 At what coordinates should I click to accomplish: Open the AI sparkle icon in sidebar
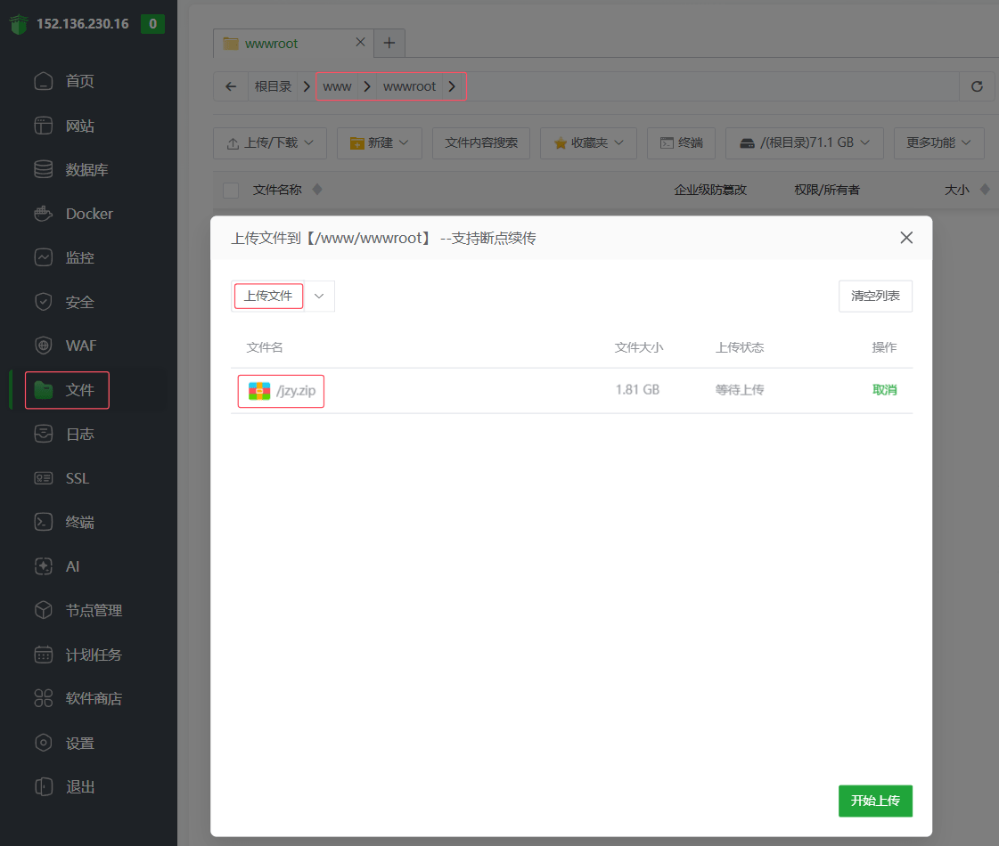tap(44, 565)
